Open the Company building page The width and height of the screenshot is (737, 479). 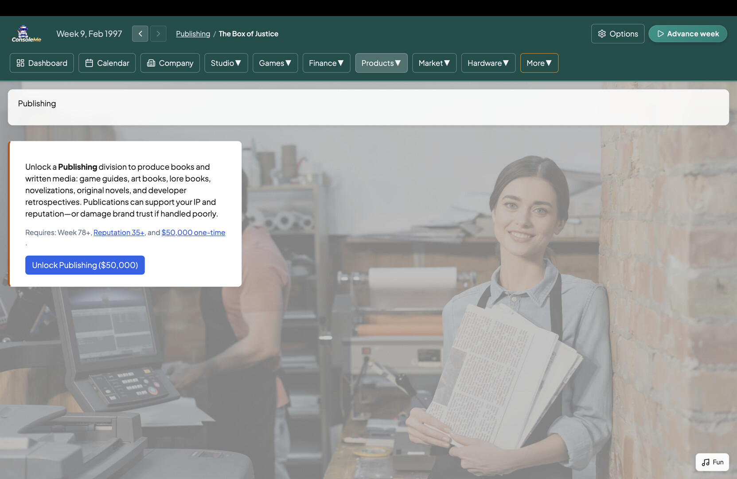tap(170, 63)
